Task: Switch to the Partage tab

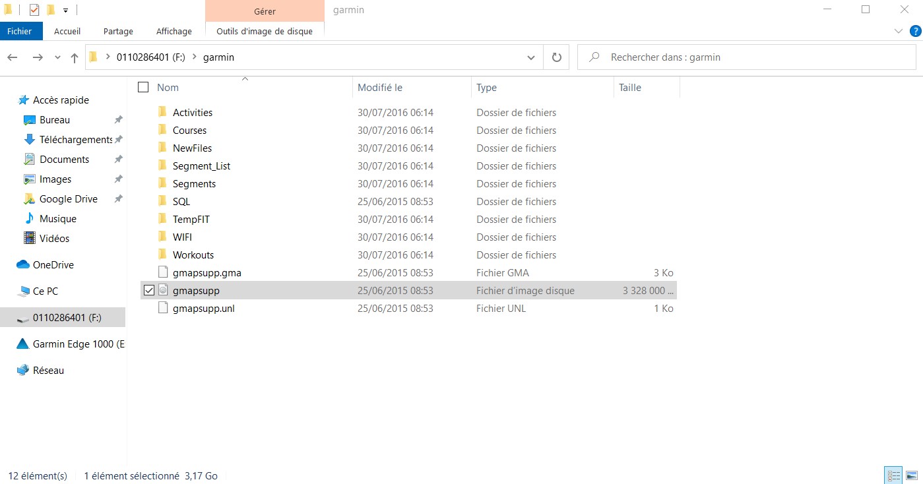Action: 118,31
